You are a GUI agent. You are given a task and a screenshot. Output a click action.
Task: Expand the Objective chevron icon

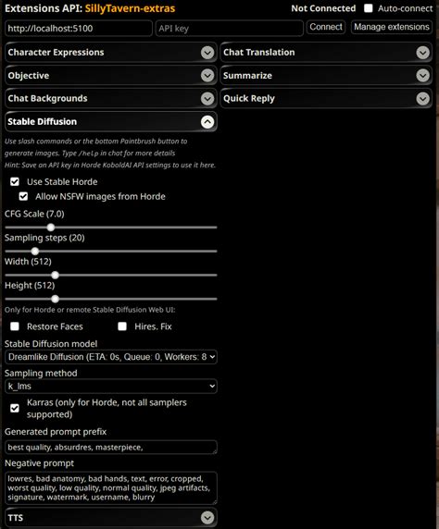[x=207, y=76]
